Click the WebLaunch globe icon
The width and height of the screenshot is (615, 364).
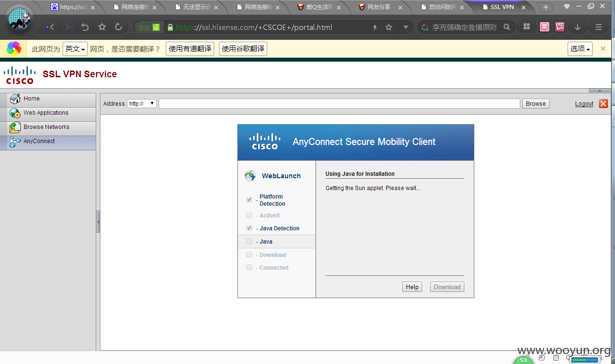pyautogui.click(x=250, y=176)
